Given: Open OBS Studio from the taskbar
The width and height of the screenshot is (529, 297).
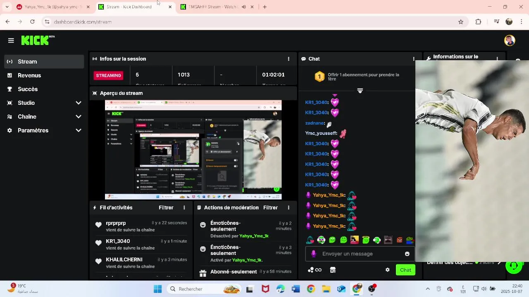Looking at the screenshot, I should coord(372,289).
